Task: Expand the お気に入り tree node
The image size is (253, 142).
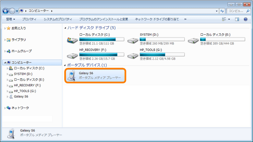Action: 5,29
